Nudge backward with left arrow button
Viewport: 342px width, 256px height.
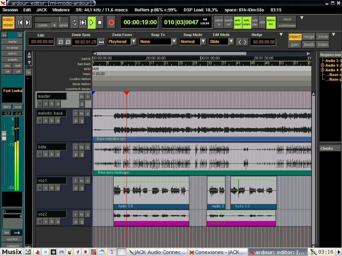pyautogui.click(x=239, y=42)
